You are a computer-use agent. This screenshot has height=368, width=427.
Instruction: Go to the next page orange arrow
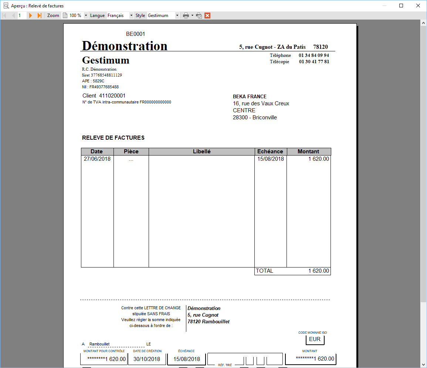click(x=30, y=16)
